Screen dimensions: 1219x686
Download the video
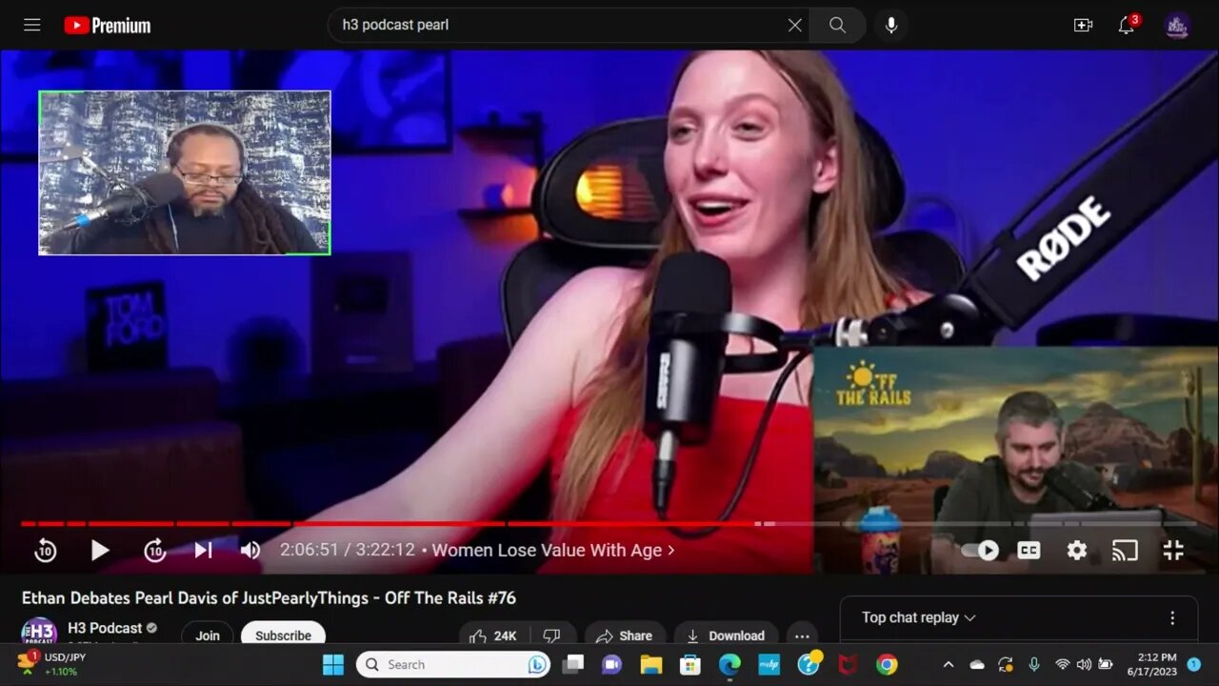pos(727,636)
